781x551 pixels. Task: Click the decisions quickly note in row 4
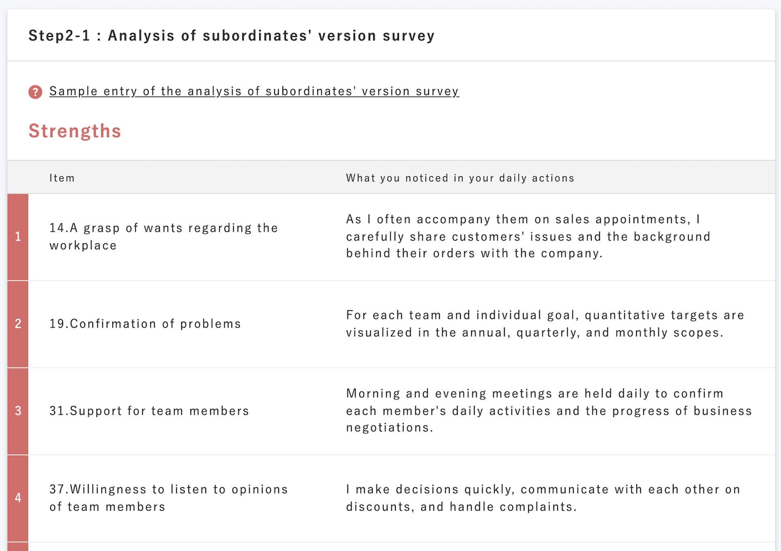pyautogui.click(x=543, y=498)
